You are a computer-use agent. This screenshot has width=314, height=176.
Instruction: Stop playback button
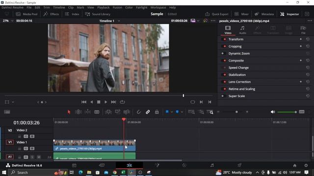pos(99,102)
